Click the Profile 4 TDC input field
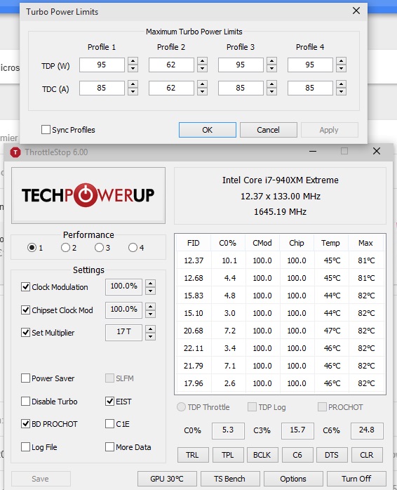The width and height of the screenshot is (397, 490). pyautogui.click(x=310, y=88)
